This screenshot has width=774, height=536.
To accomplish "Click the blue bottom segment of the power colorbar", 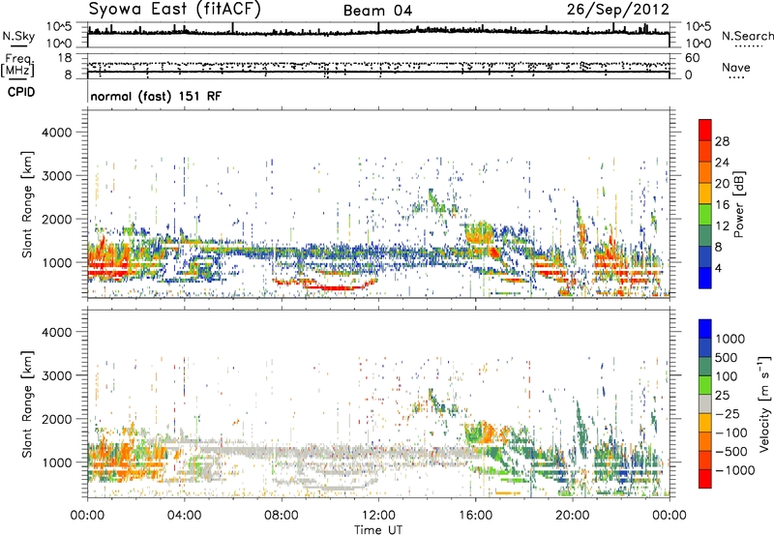I will (x=705, y=278).
